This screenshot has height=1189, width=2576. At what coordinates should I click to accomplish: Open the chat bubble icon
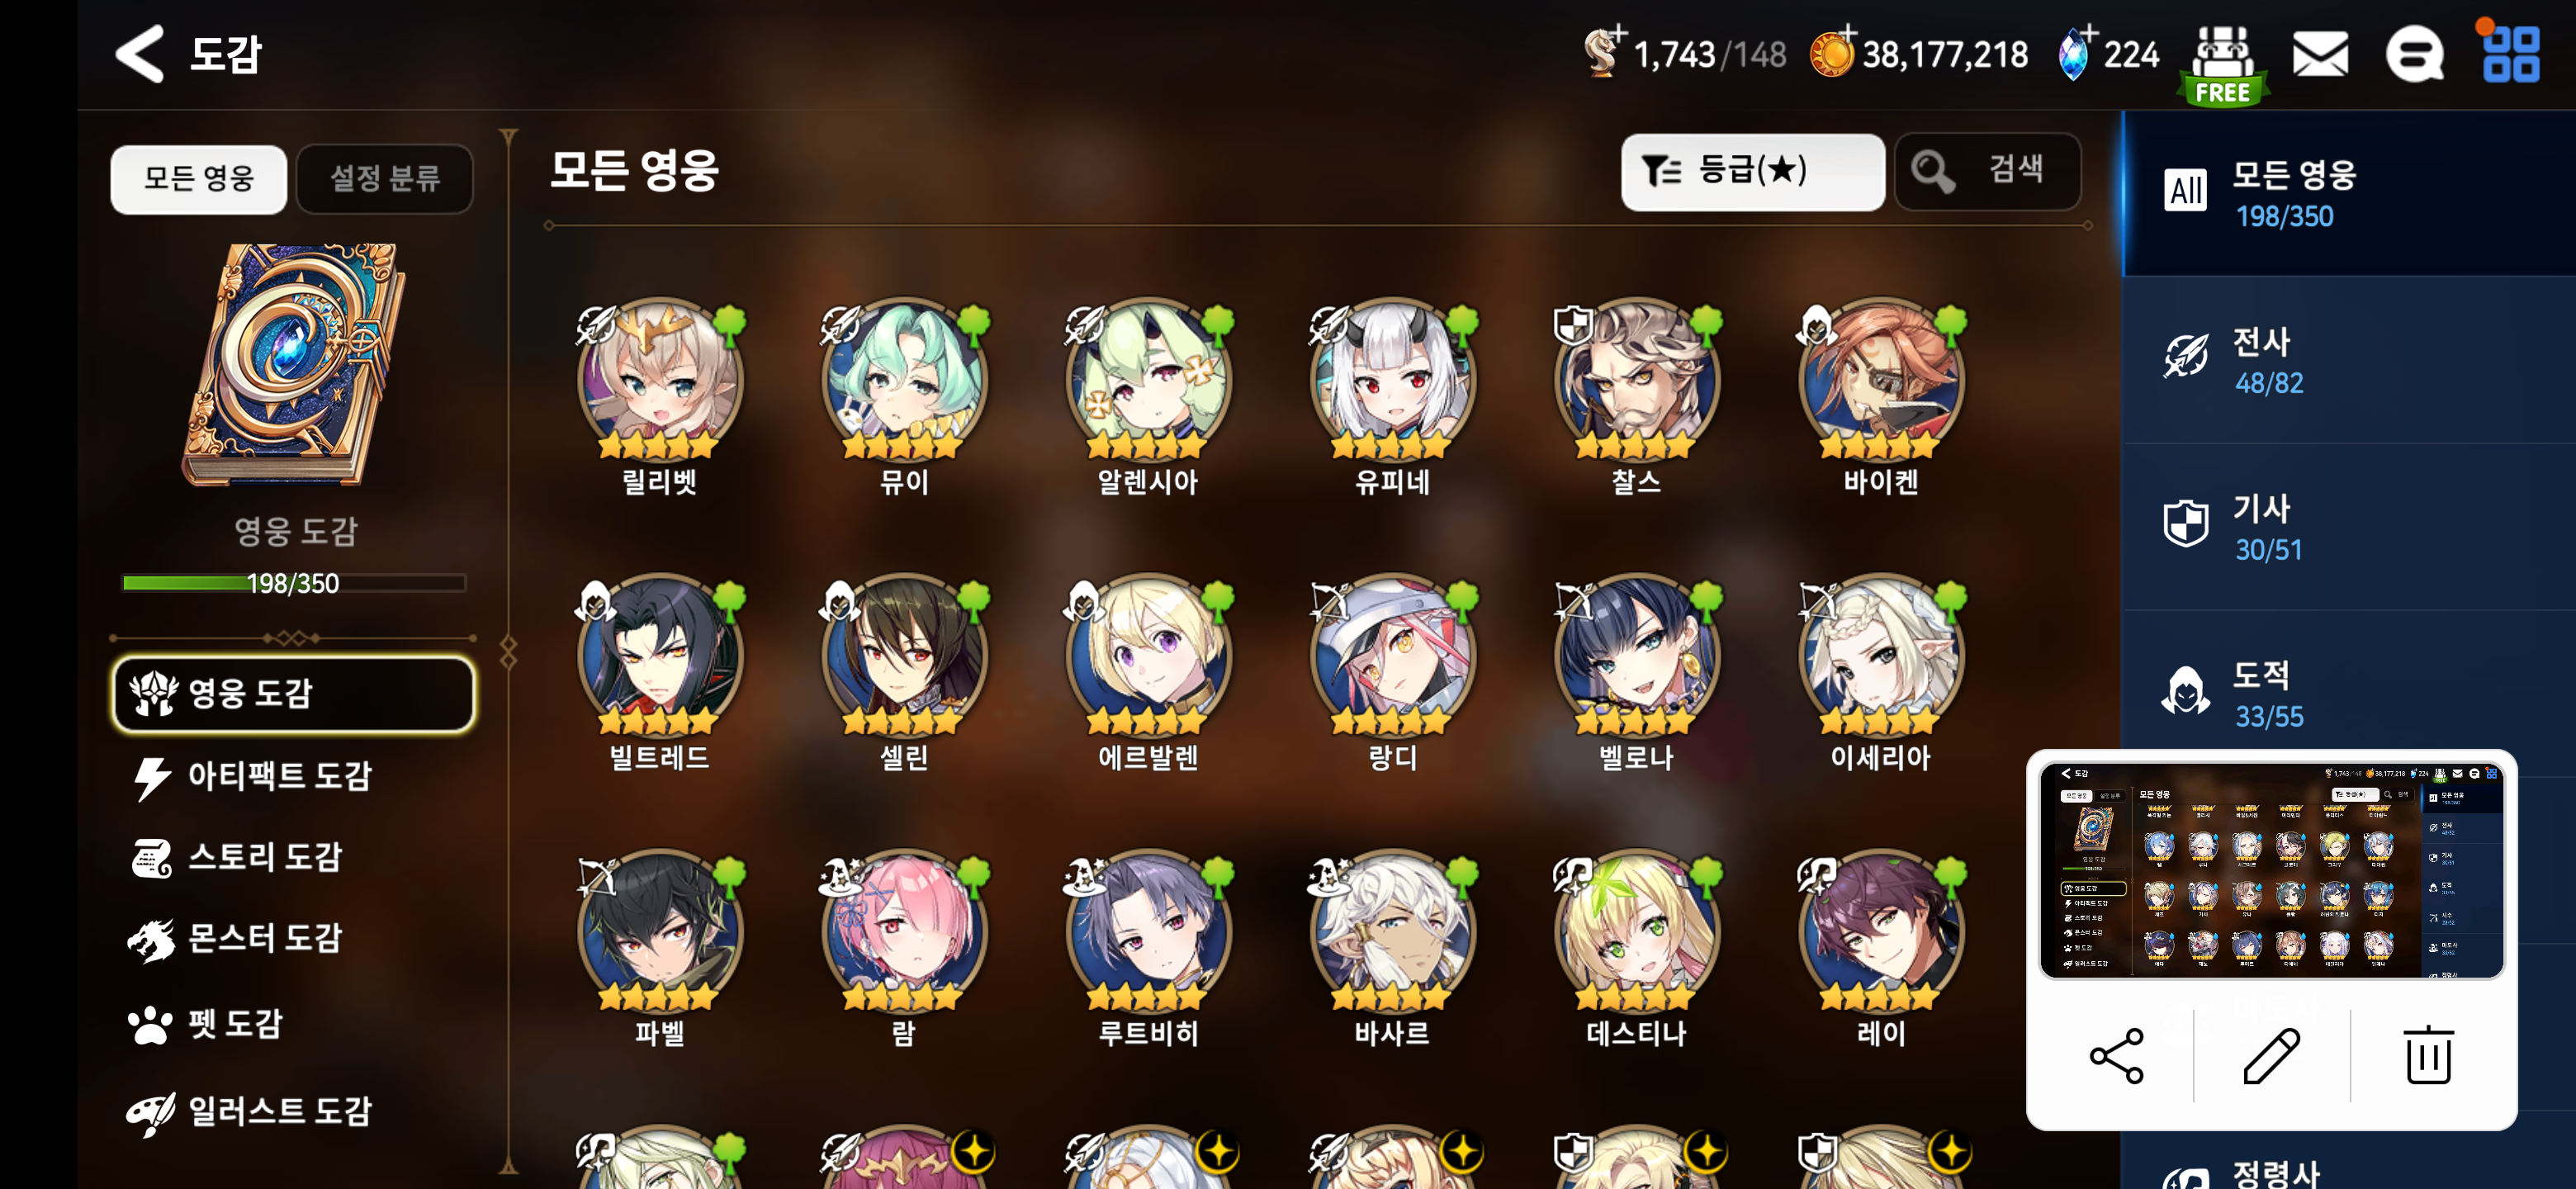[x=2414, y=54]
